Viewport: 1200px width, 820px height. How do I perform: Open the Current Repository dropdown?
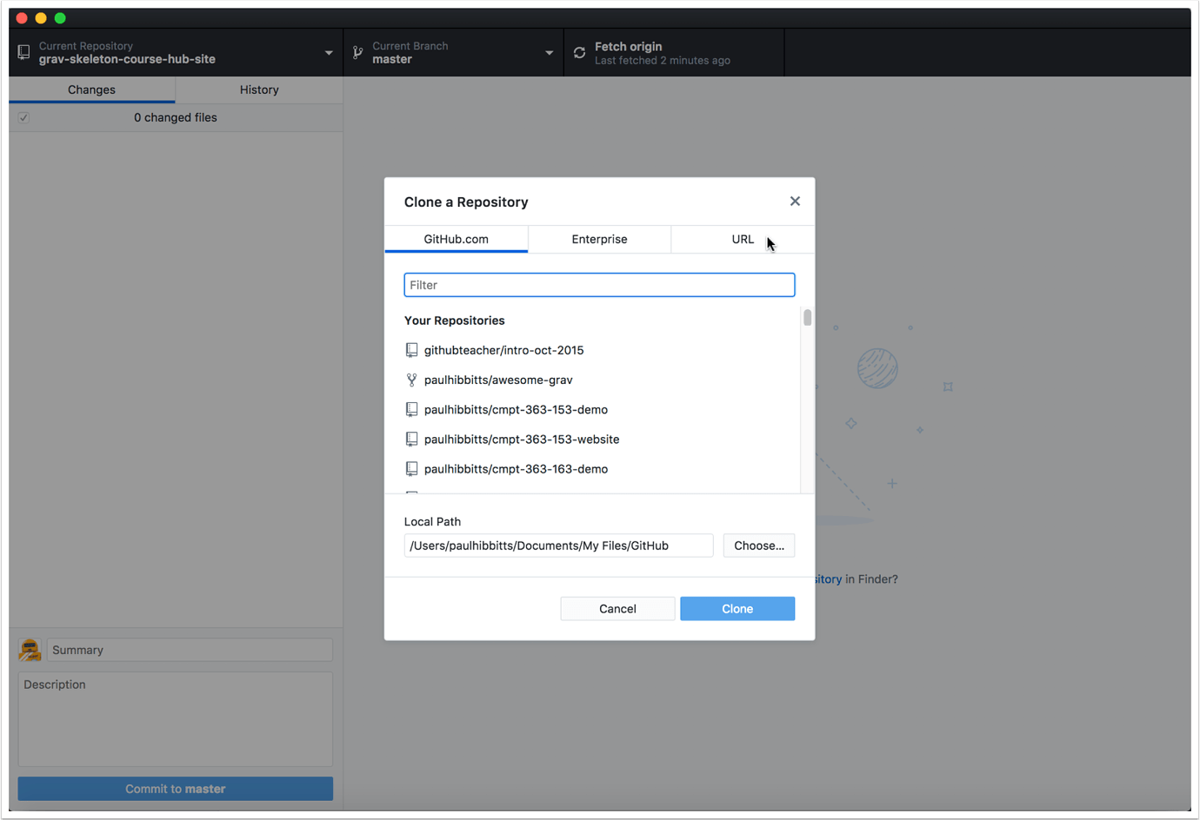pyautogui.click(x=328, y=52)
